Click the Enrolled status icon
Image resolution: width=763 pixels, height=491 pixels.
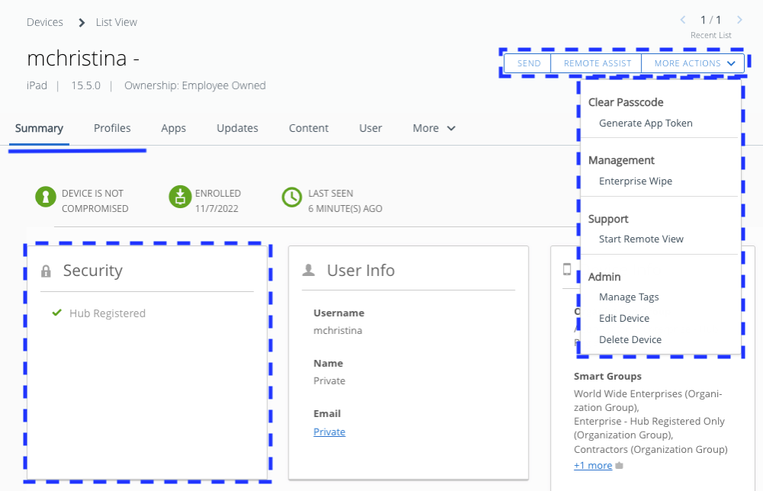coord(180,197)
